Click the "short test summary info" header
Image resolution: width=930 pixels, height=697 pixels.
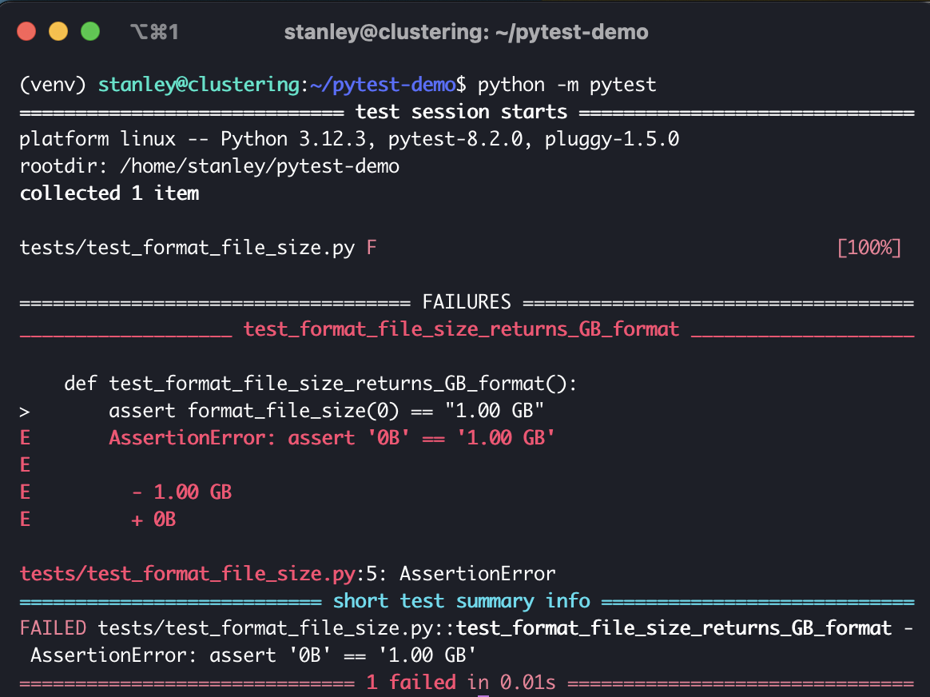[461, 601]
